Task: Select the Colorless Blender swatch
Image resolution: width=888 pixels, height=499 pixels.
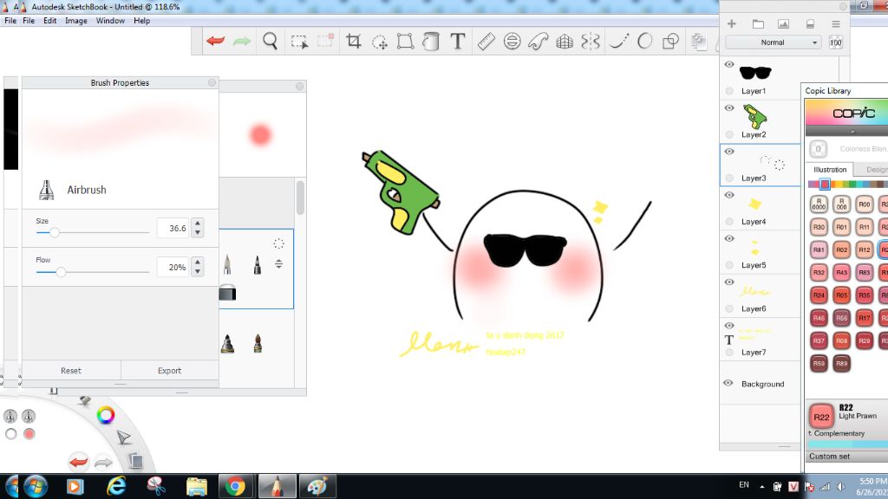Action: [x=818, y=149]
